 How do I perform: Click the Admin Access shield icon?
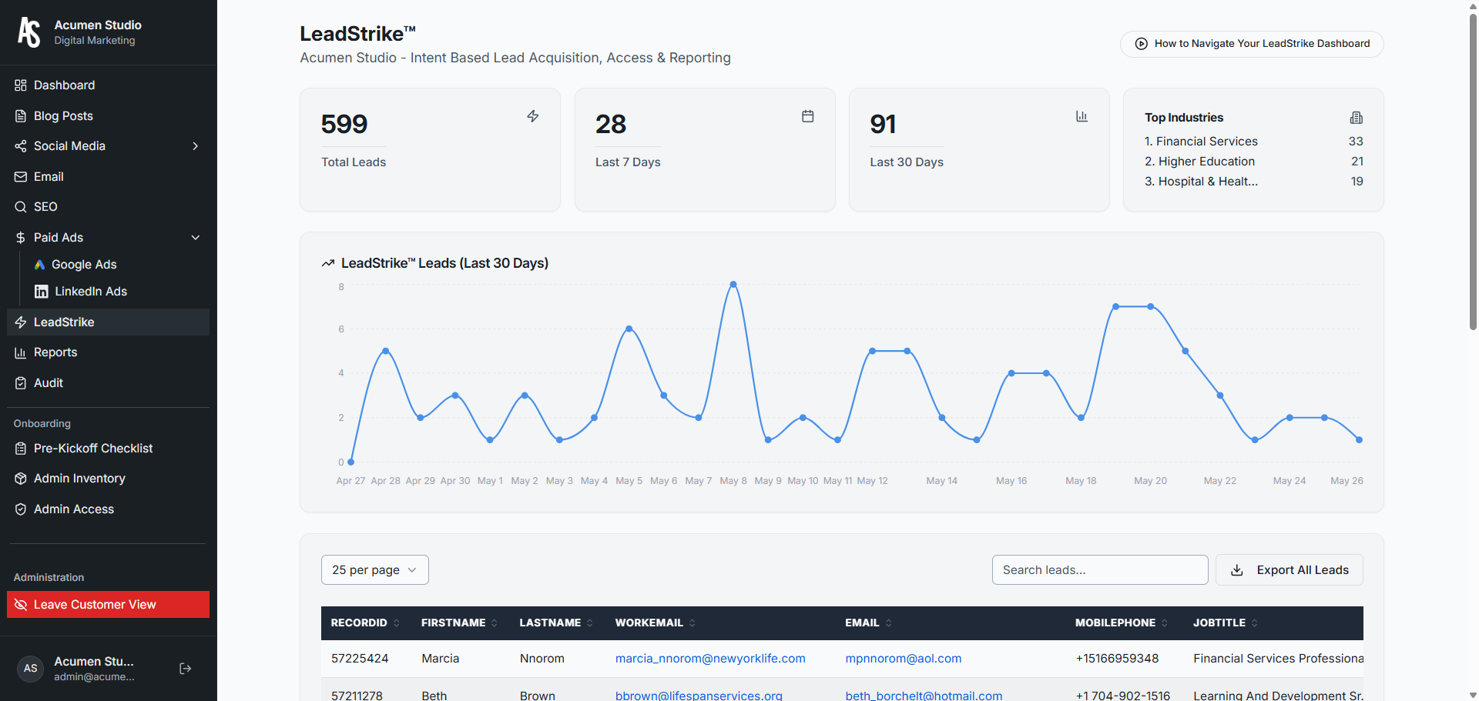(x=21, y=509)
